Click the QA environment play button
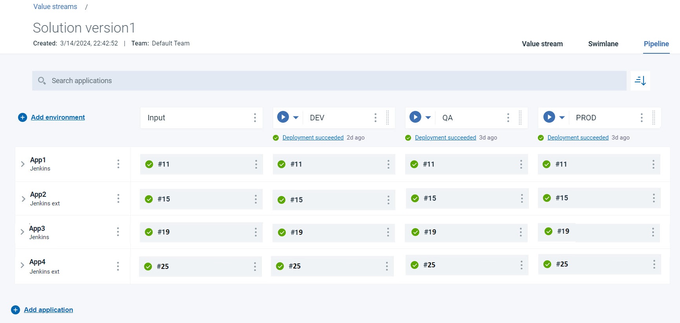Screen dimensions: 680x323 pyautogui.click(x=415, y=117)
